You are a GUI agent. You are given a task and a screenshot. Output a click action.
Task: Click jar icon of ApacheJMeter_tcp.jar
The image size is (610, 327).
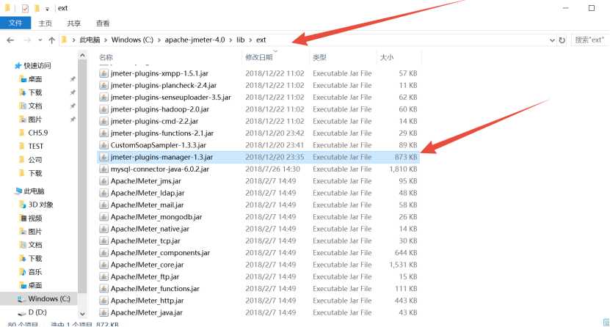pyautogui.click(x=104, y=240)
